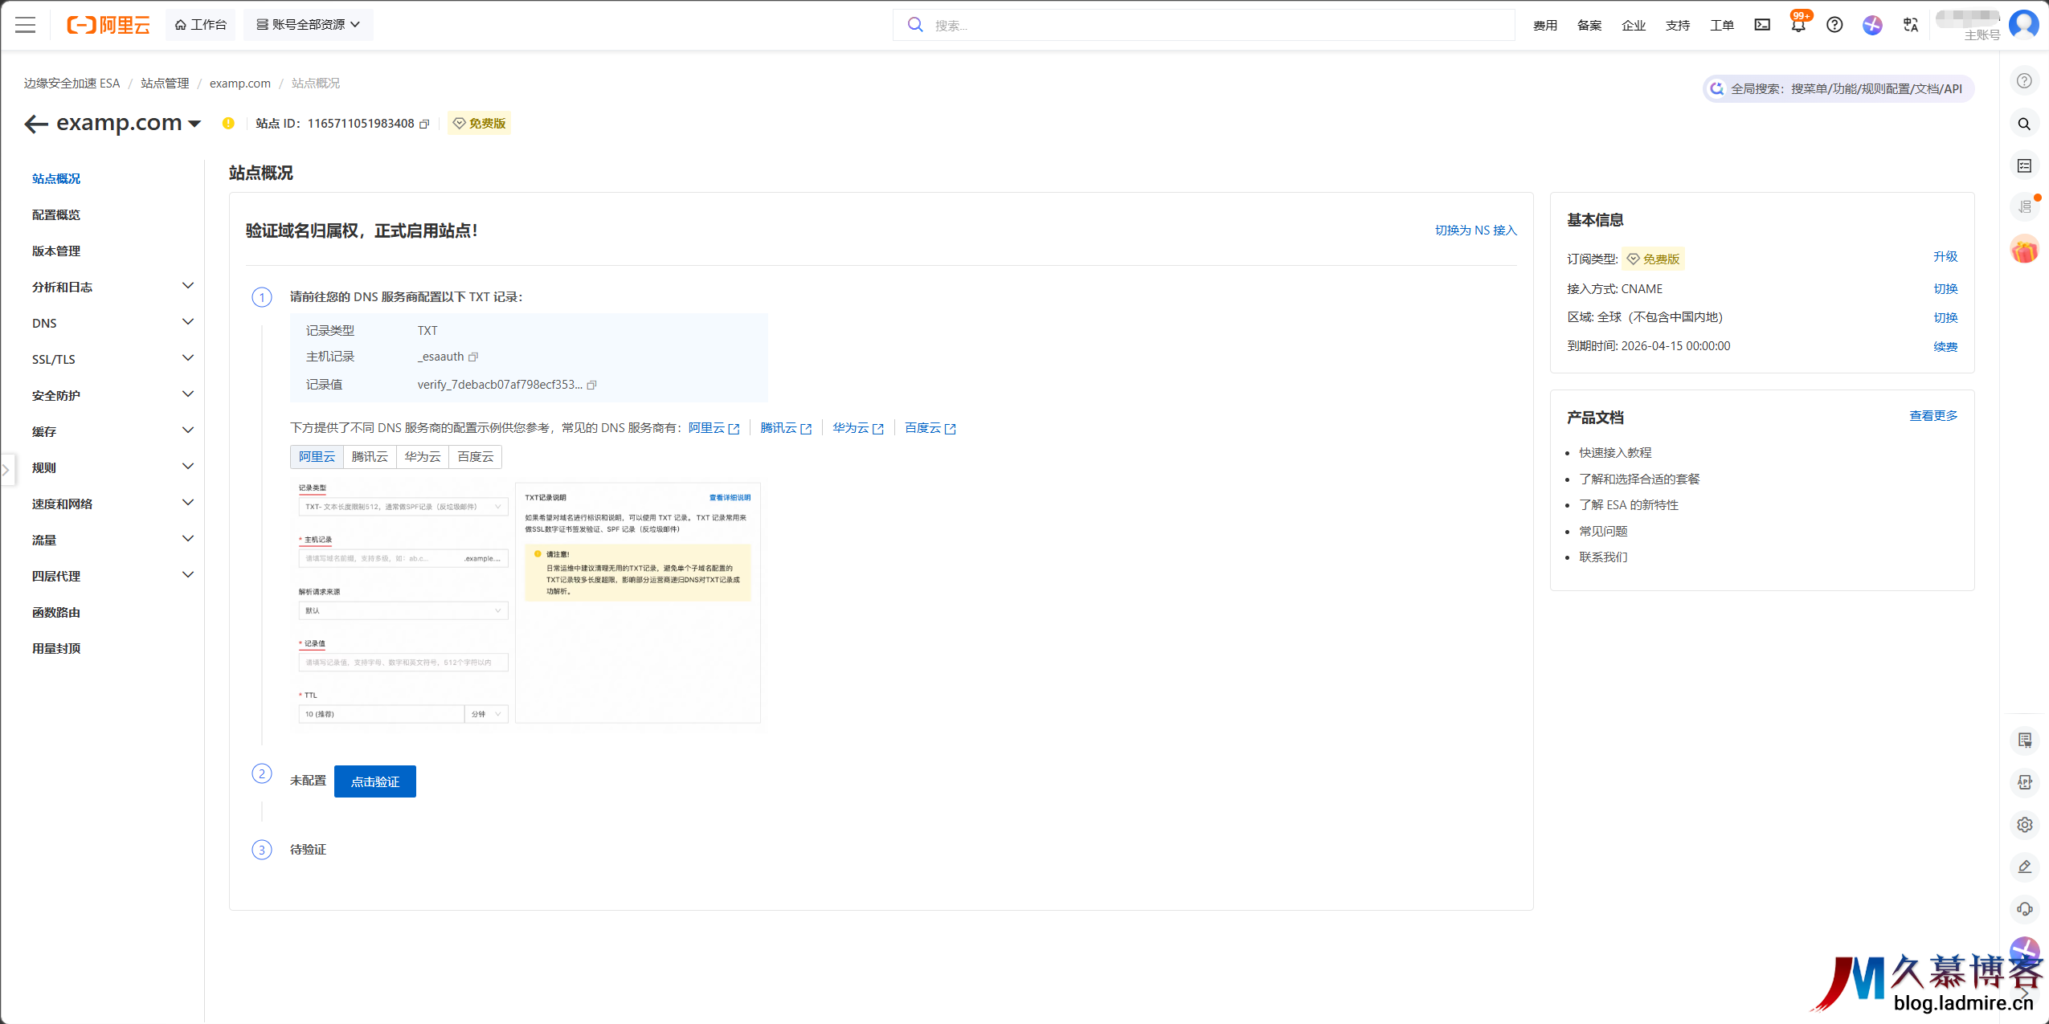This screenshot has height=1024, width=2049.
Task: Expand the SSL/TLS sidebar section
Action: coord(112,359)
